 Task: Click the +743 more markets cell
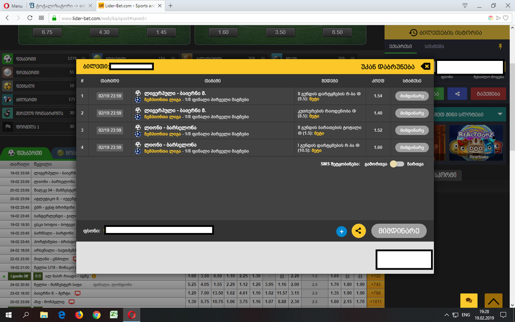click(x=375, y=285)
